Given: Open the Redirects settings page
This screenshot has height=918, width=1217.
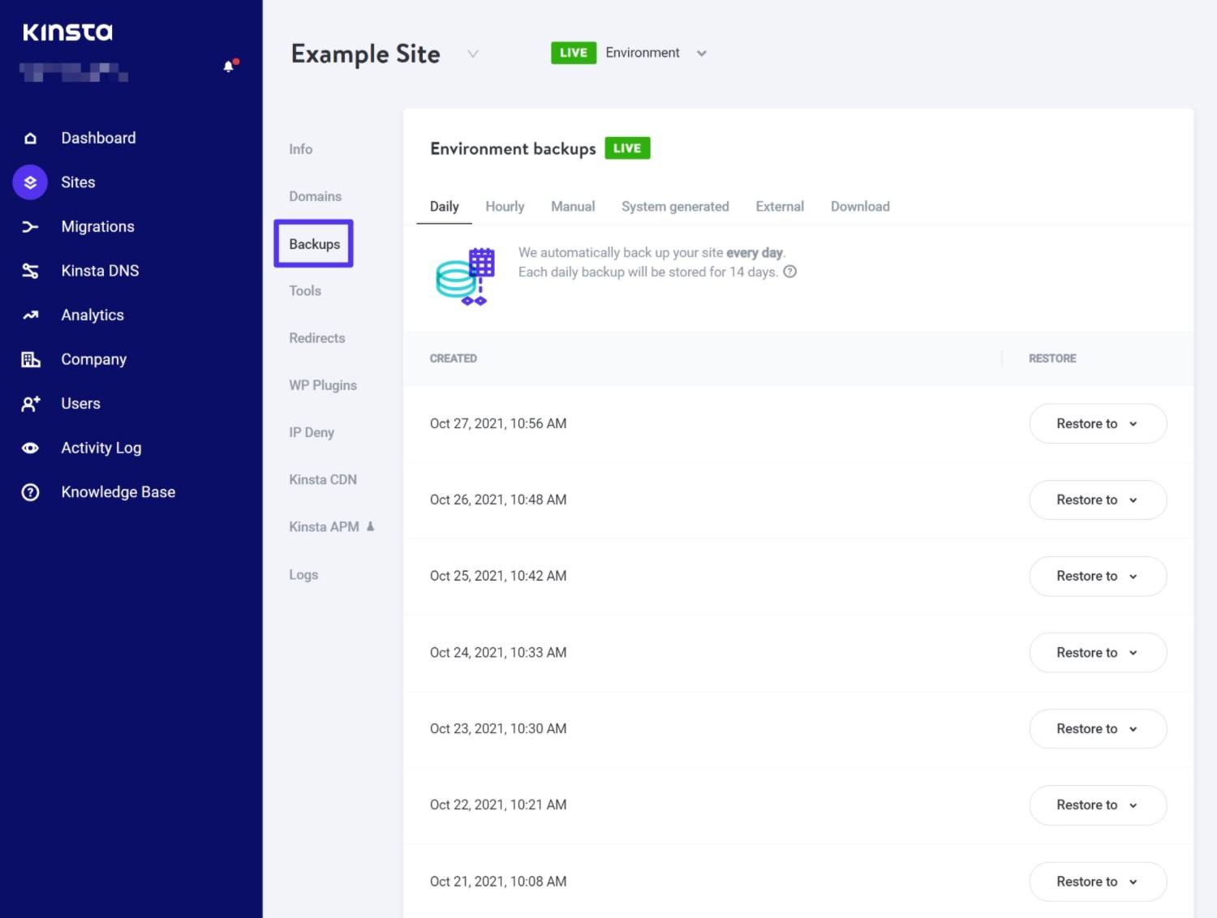Looking at the screenshot, I should pyautogui.click(x=316, y=338).
